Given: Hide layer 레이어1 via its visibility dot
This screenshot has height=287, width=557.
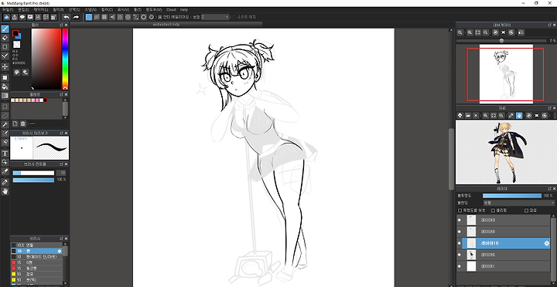Looking at the screenshot, I should [460, 266].
